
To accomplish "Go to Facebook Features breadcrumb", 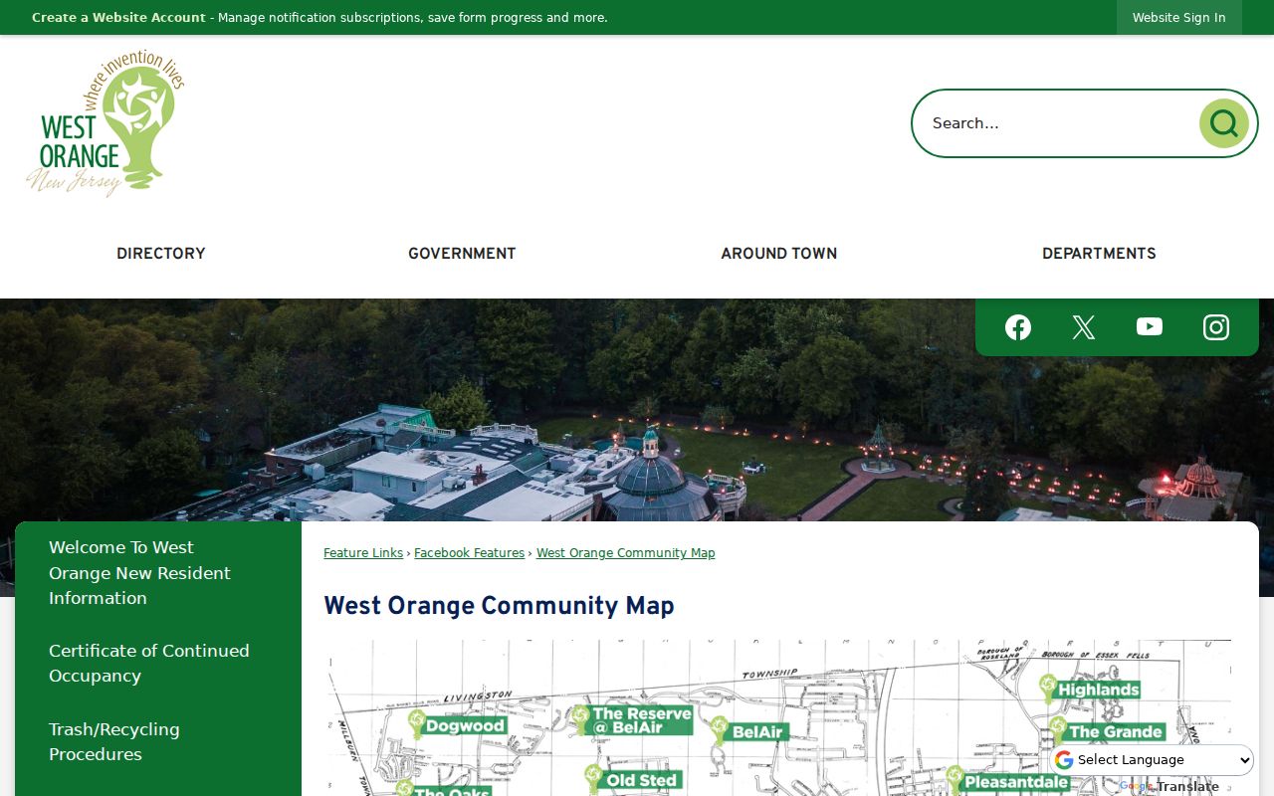I will pyautogui.click(x=469, y=553).
